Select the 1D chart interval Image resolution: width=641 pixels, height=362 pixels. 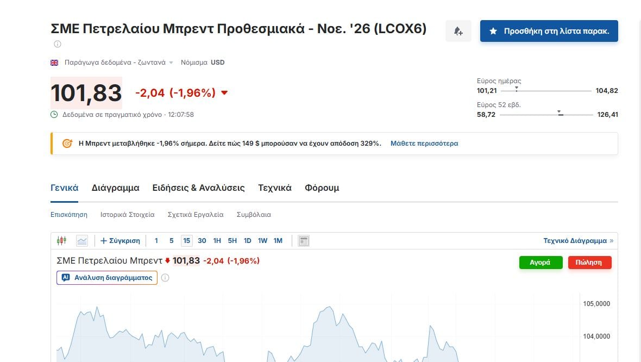coord(247,241)
